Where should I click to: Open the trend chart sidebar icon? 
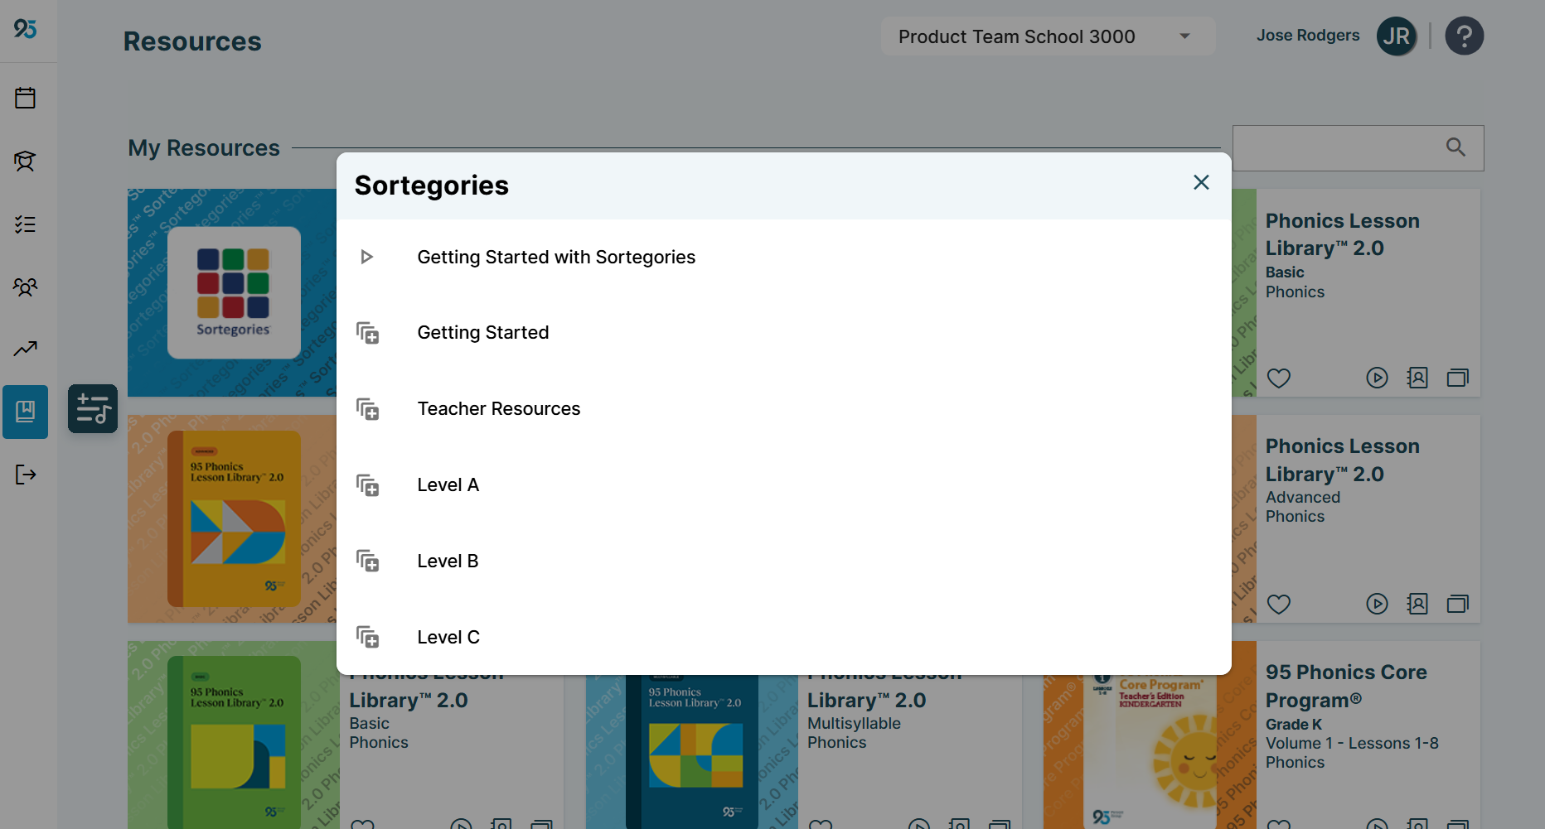pyautogui.click(x=25, y=349)
